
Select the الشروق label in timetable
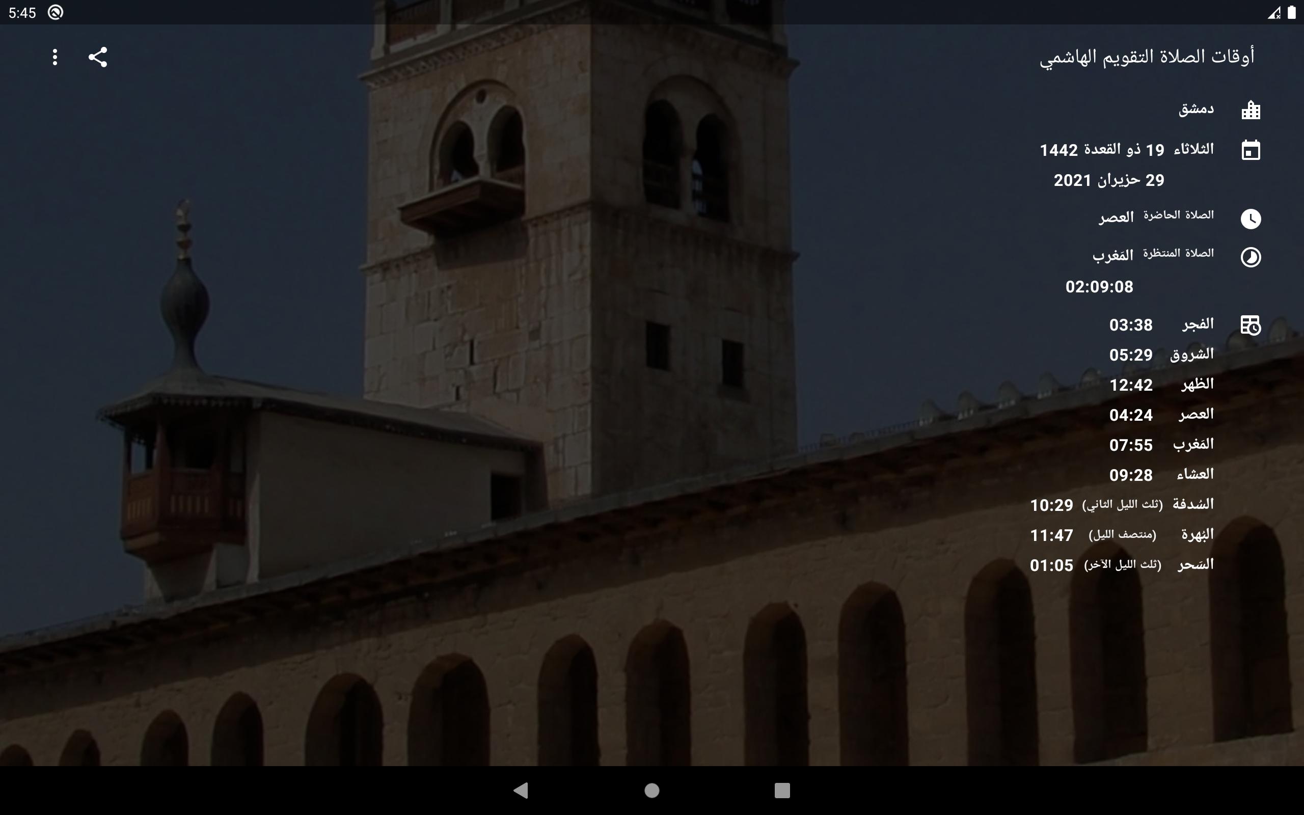(1192, 354)
